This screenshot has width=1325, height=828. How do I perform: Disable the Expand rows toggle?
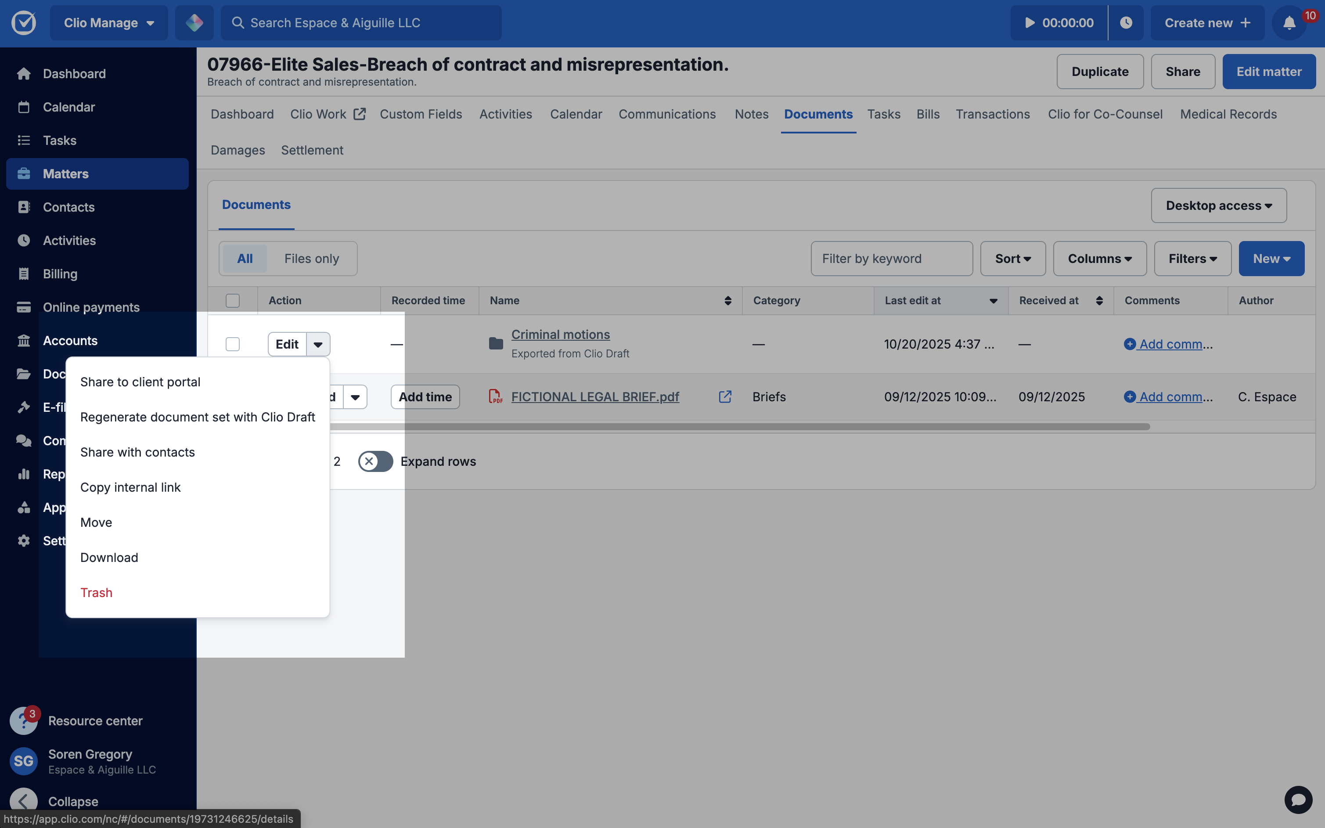coord(376,461)
